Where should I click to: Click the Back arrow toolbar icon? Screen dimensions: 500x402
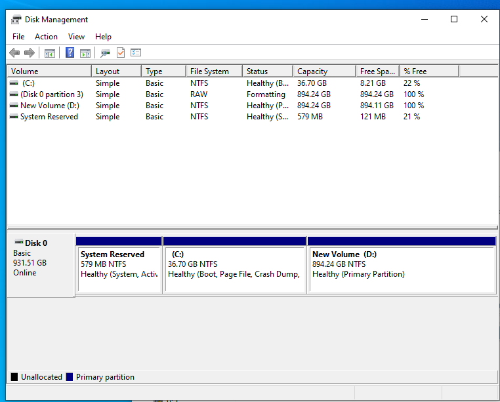14,52
